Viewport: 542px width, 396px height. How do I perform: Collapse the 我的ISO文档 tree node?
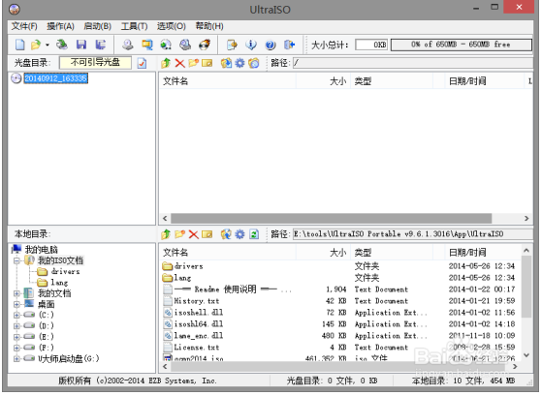(16, 260)
